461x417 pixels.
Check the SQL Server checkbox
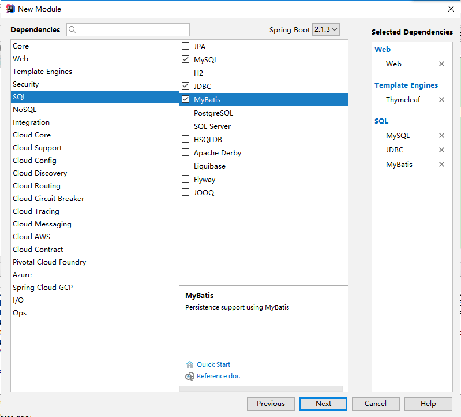point(186,126)
